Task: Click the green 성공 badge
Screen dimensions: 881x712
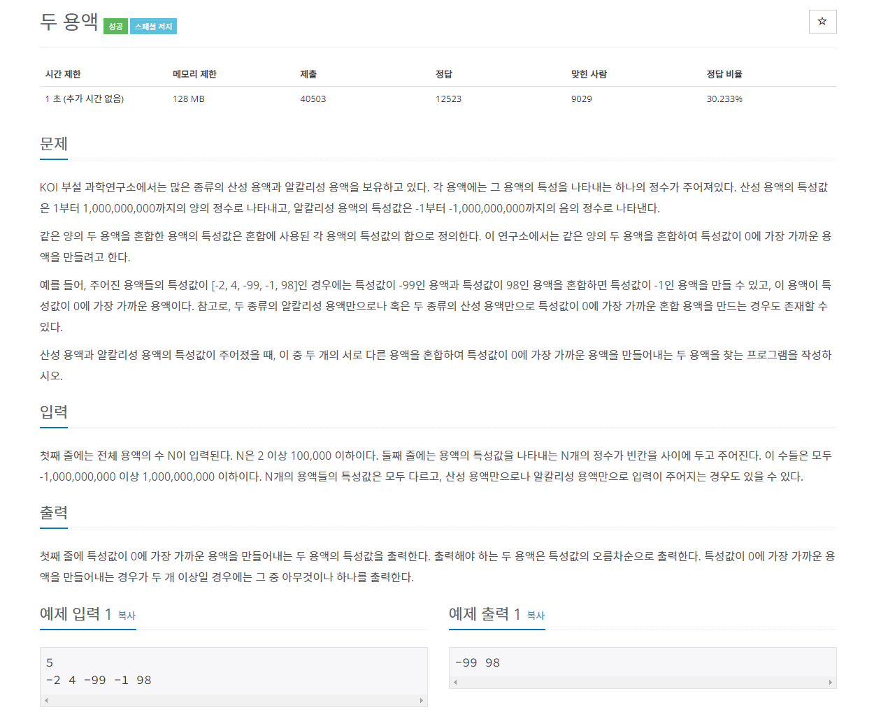Action: [115, 27]
